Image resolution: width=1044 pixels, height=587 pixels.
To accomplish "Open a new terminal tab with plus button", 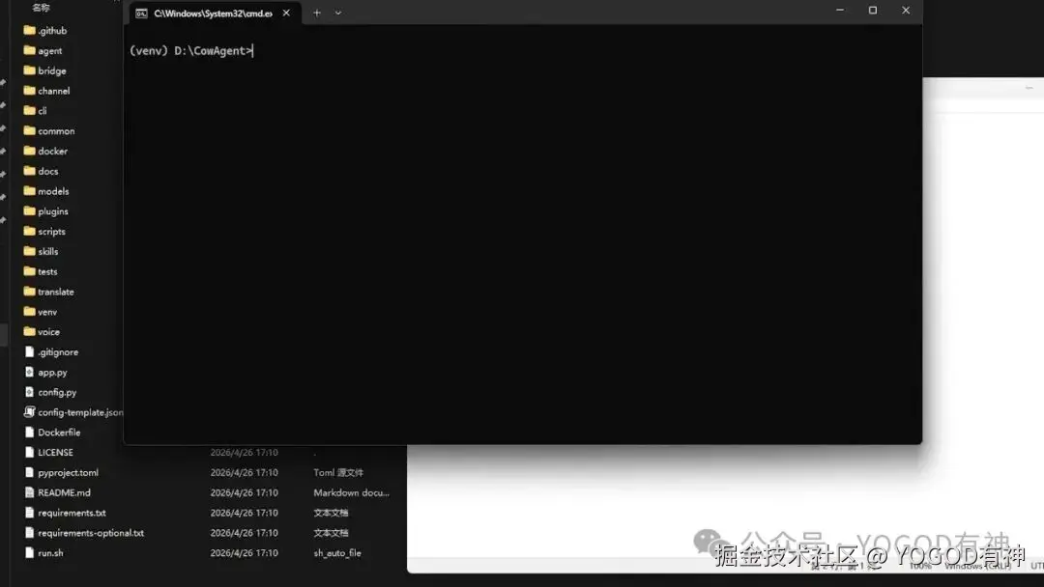I will pyautogui.click(x=317, y=13).
